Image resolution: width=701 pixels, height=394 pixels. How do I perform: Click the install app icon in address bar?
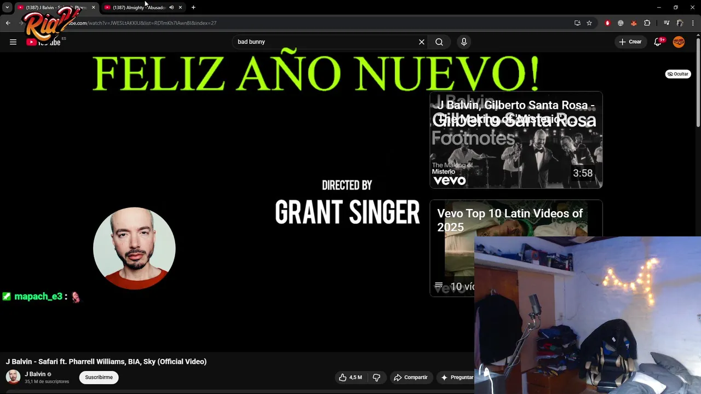[577, 23]
